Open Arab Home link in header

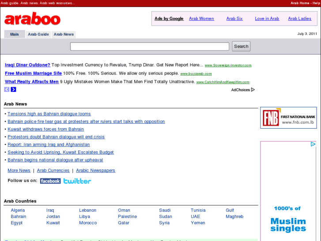click(x=300, y=3)
